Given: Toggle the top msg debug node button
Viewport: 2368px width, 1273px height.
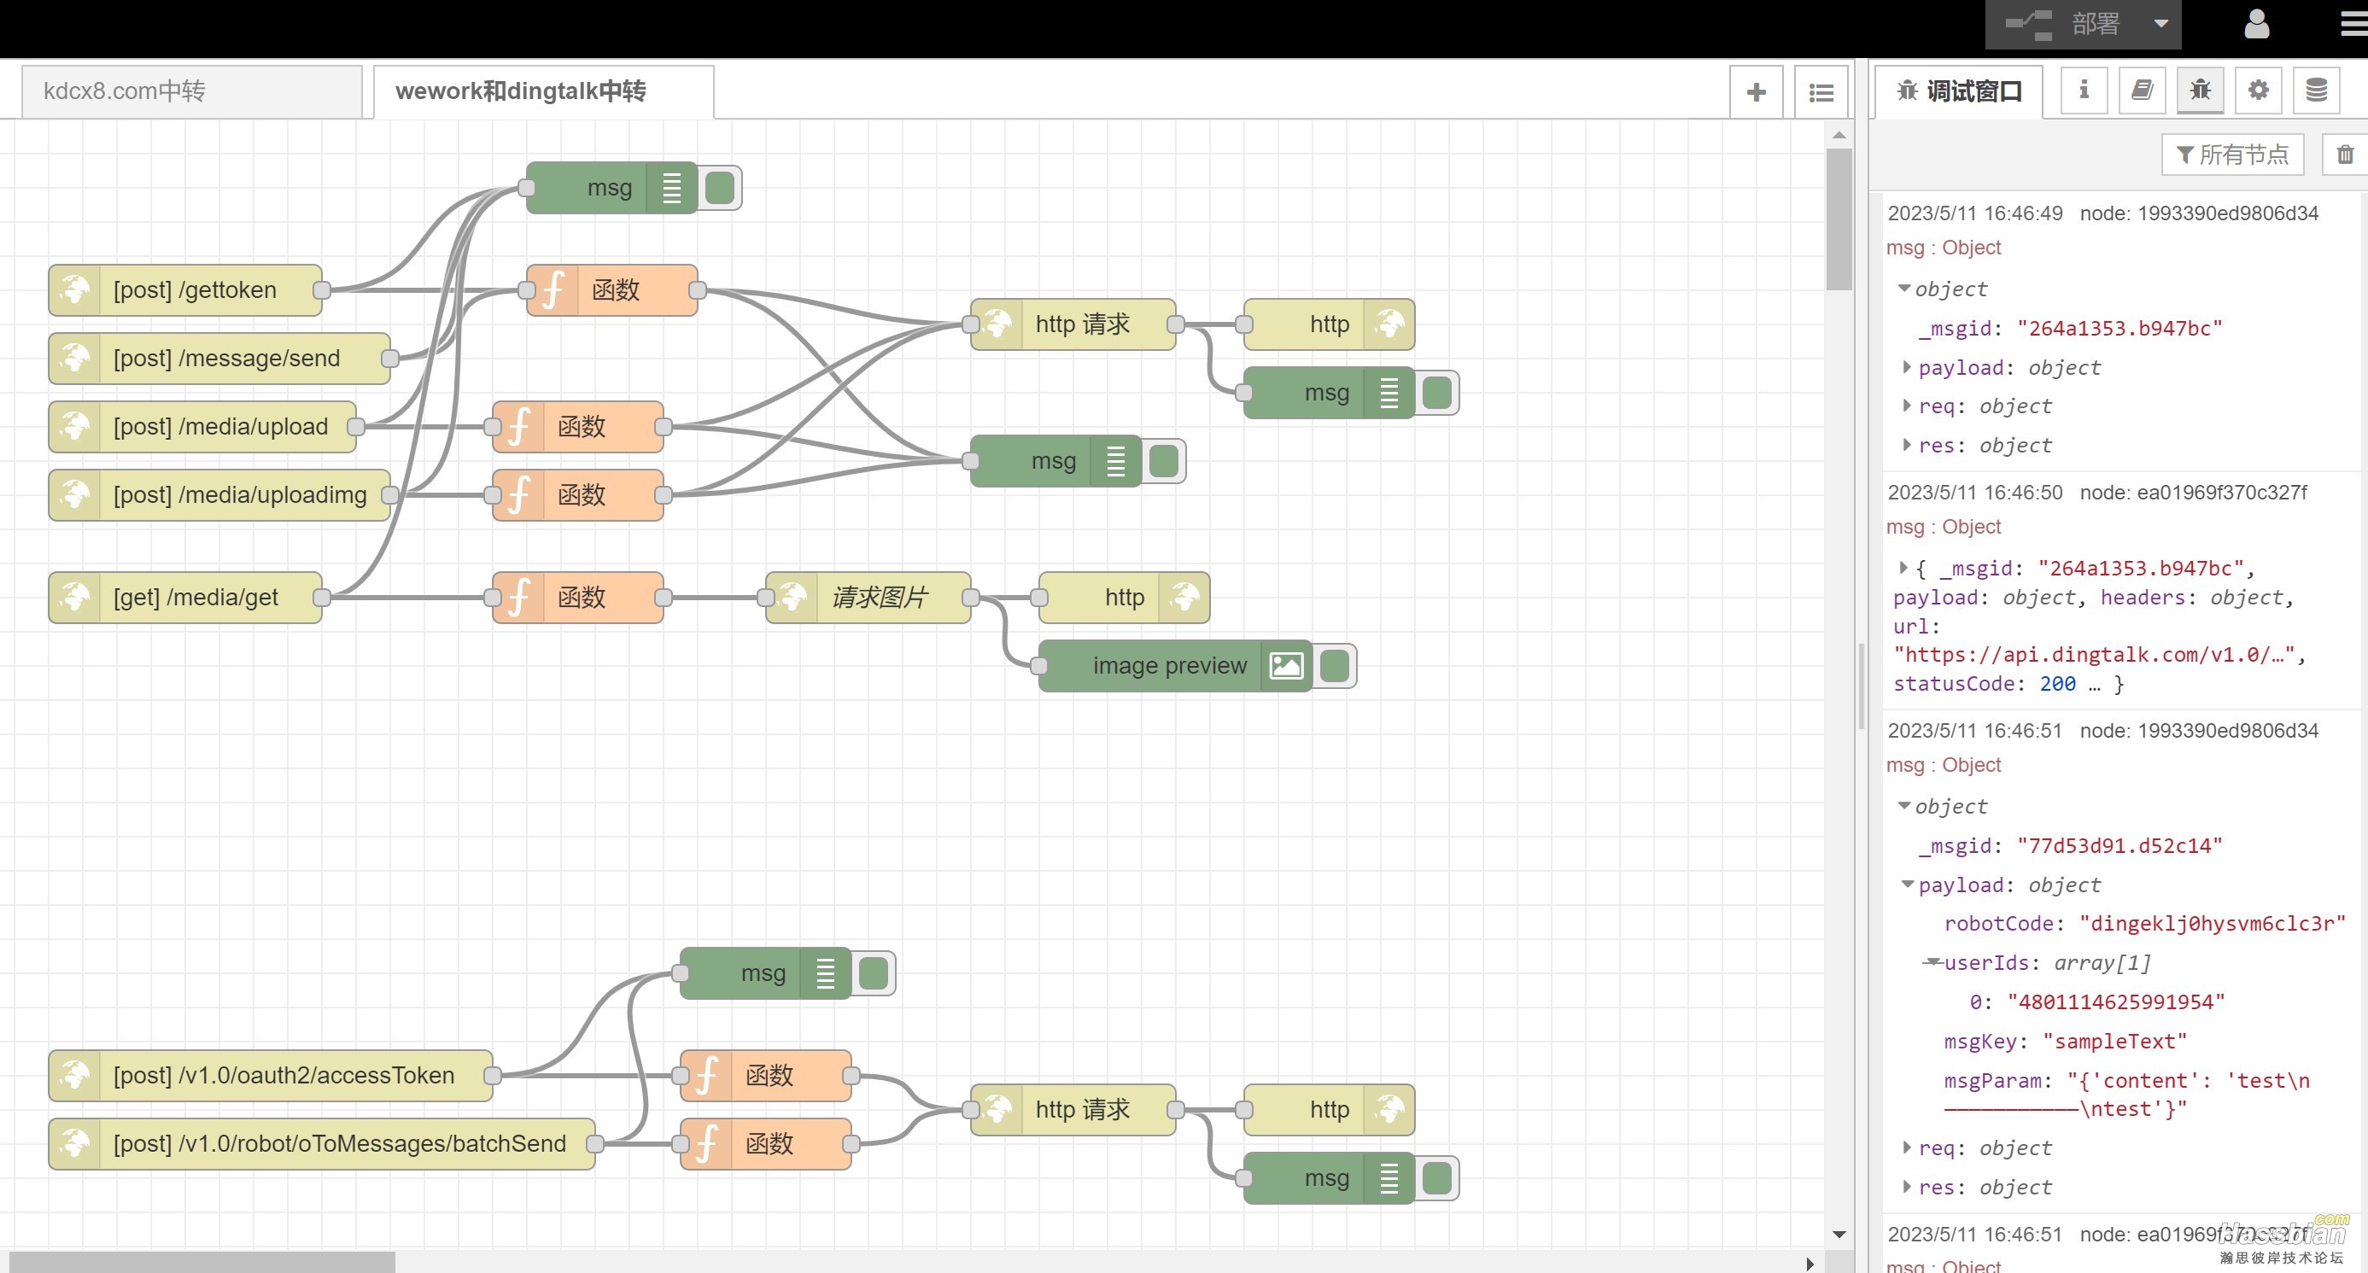Looking at the screenshot, I should pyautogui.click(x=720, y=188).
